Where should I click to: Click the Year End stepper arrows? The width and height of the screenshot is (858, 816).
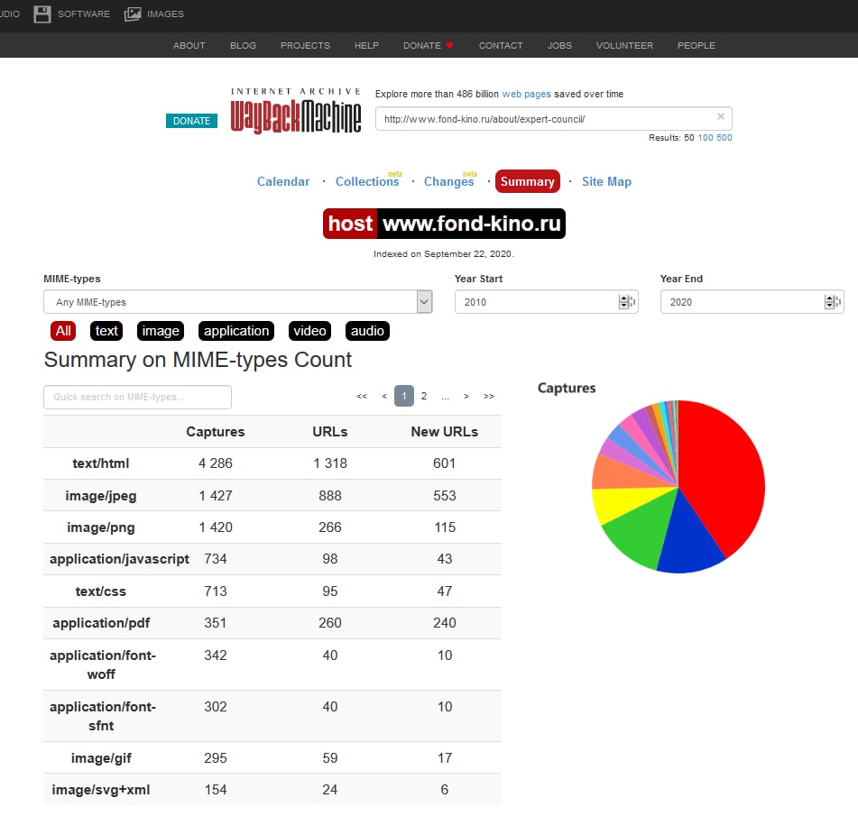pos(829,302)
